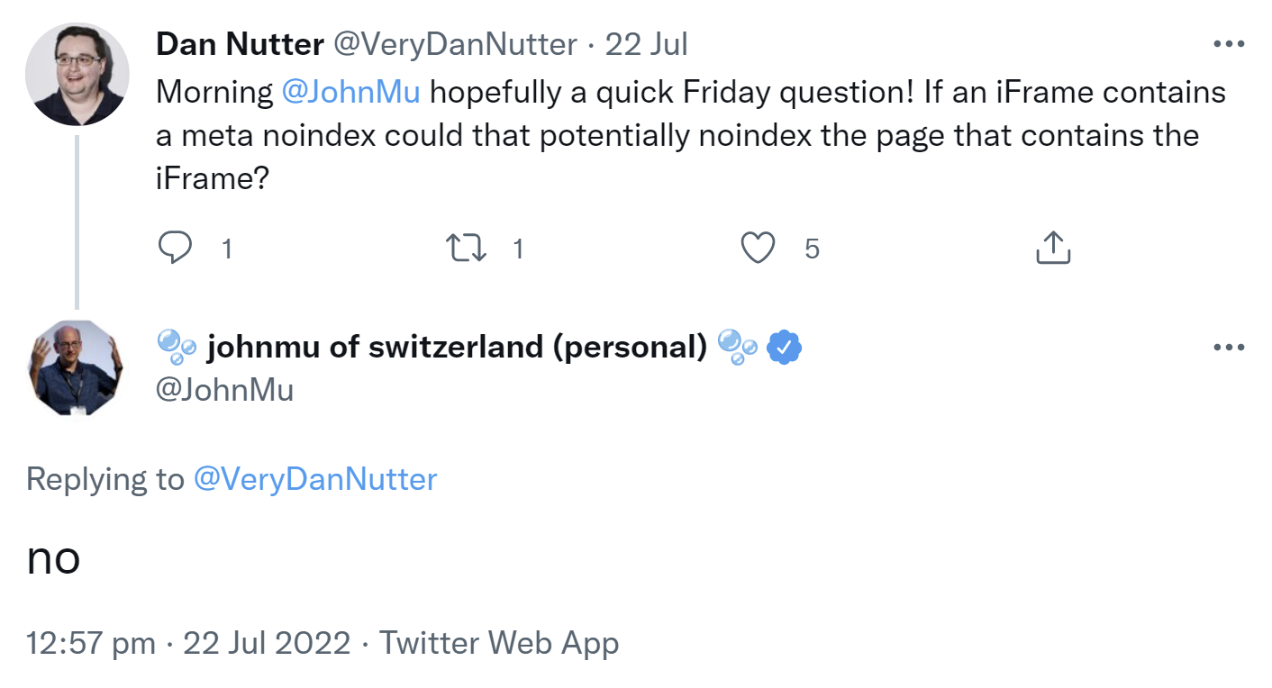View the 1 reply count
This screenshot has height=688, width=1272.
(225, 249)
